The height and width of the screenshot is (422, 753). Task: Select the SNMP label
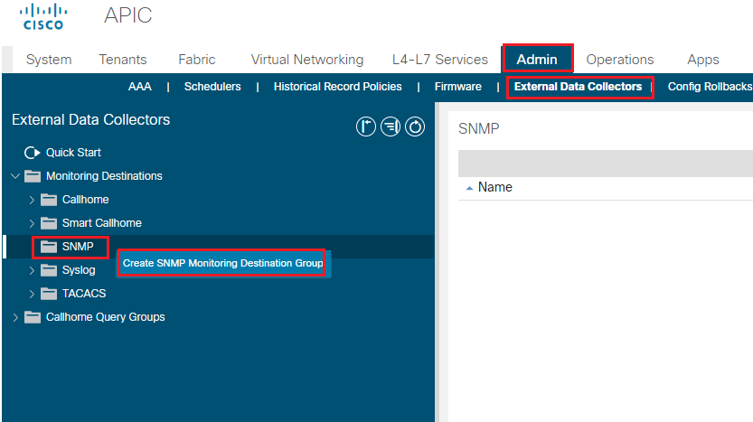[78, 247]
